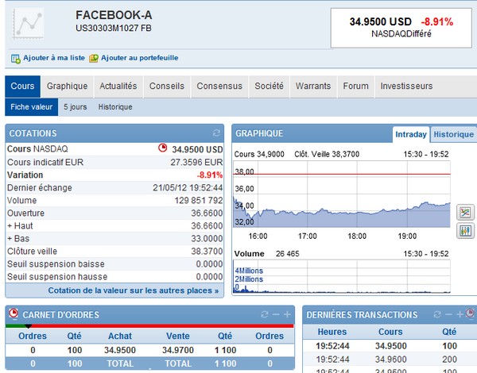The image size is (477, 373).
Task: Click the Achat price 34.9500 in order book
Action: (120, 350)
